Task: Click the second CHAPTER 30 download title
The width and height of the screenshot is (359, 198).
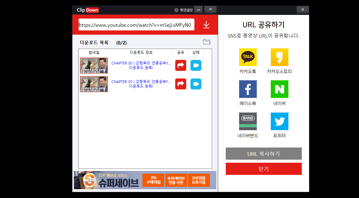Action: click(141, 82)
